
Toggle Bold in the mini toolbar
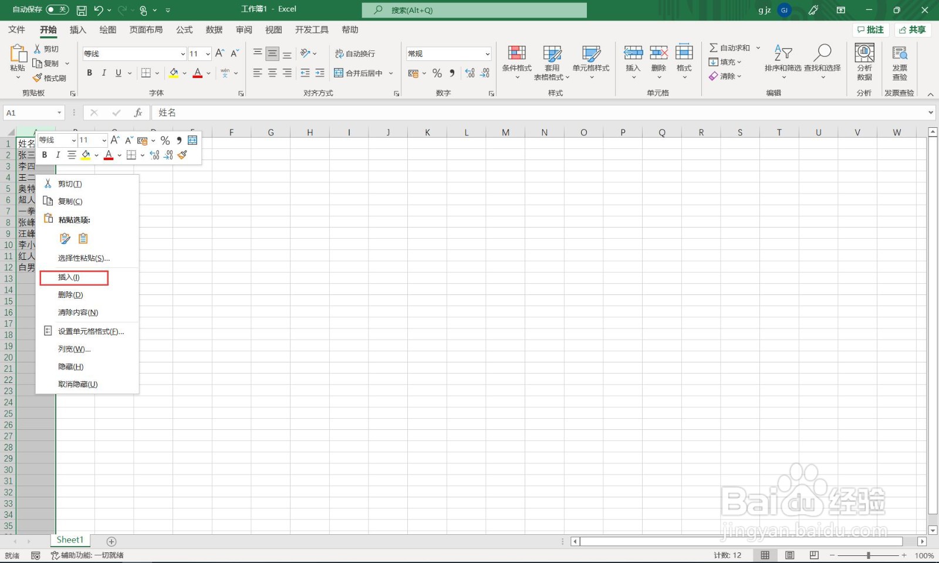44,155
